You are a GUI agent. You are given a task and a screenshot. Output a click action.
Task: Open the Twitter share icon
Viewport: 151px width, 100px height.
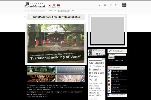(100, 5)
